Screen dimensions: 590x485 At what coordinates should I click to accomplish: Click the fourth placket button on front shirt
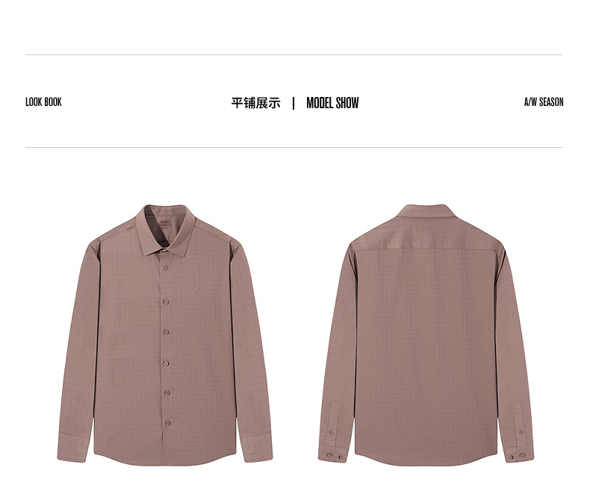[x=167, y=363]
